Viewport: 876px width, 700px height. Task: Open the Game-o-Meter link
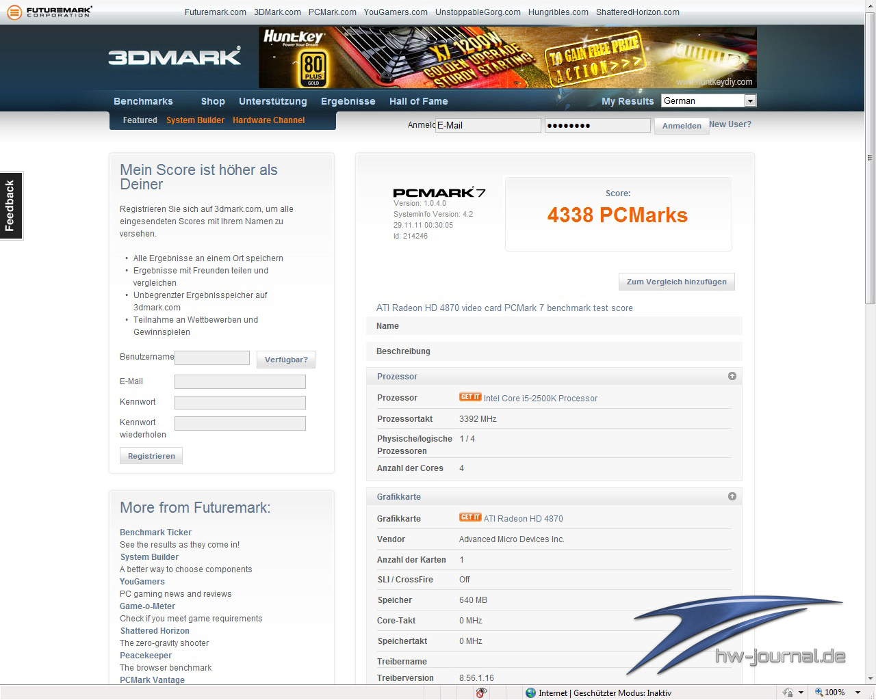(147, 606)
